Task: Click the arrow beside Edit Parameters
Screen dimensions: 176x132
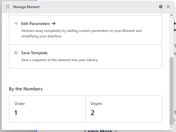Action: pos(53,24)
